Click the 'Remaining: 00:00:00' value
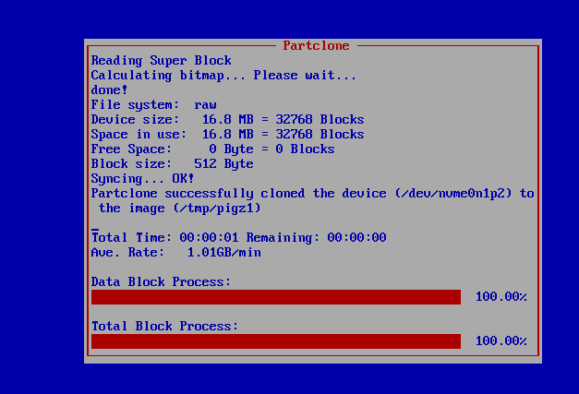The image size is (579, 394). [x=317, y=237]
